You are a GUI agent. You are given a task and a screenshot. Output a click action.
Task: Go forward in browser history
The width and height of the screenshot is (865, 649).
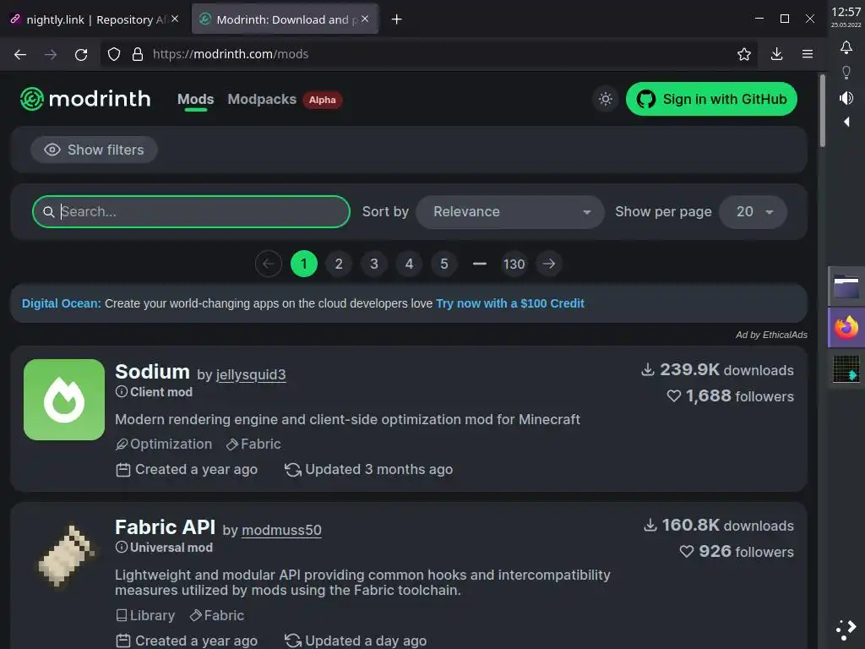pos(51,54)
